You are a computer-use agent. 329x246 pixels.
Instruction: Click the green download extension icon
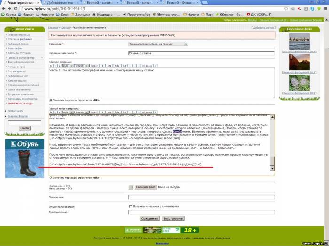pyautogui.click(x=319, y=9)
